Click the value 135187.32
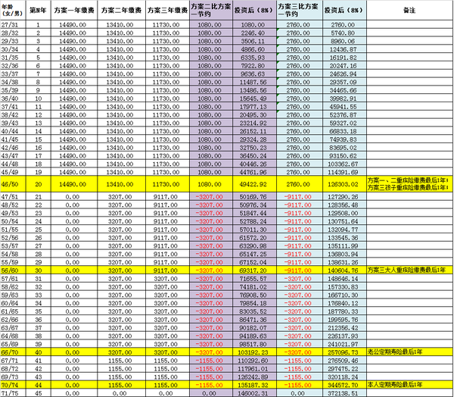 click(254, 385)
